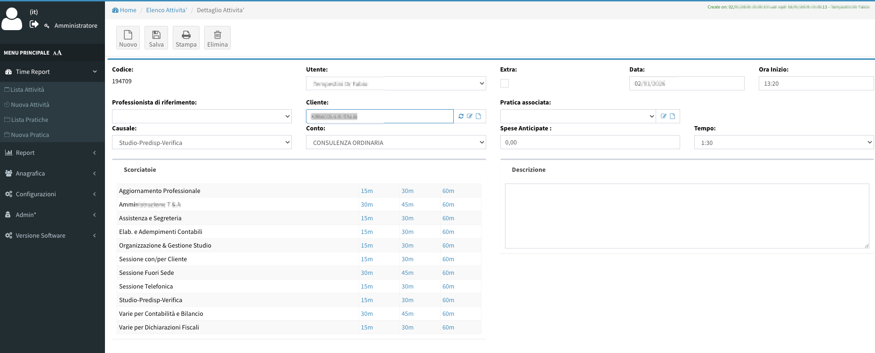The width and height of the screenshot is (875, 353).
Task: Open the Conto dropdown
Action: tap(395, 143)
